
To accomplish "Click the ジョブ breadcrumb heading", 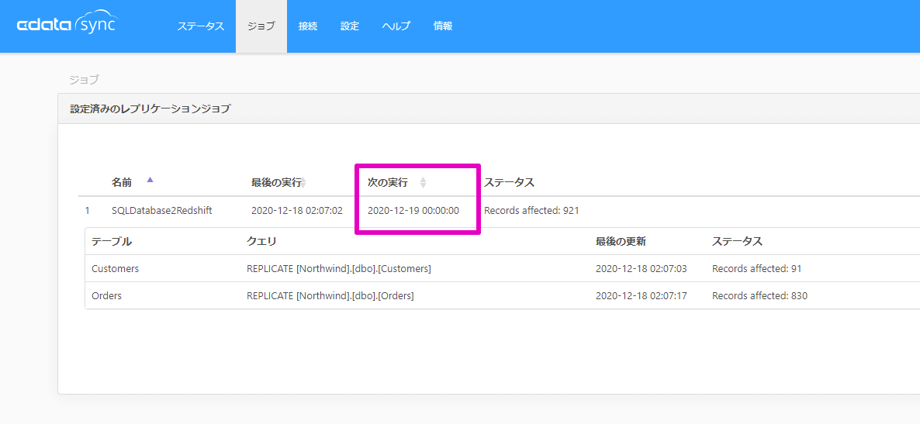I will [84, 79].
